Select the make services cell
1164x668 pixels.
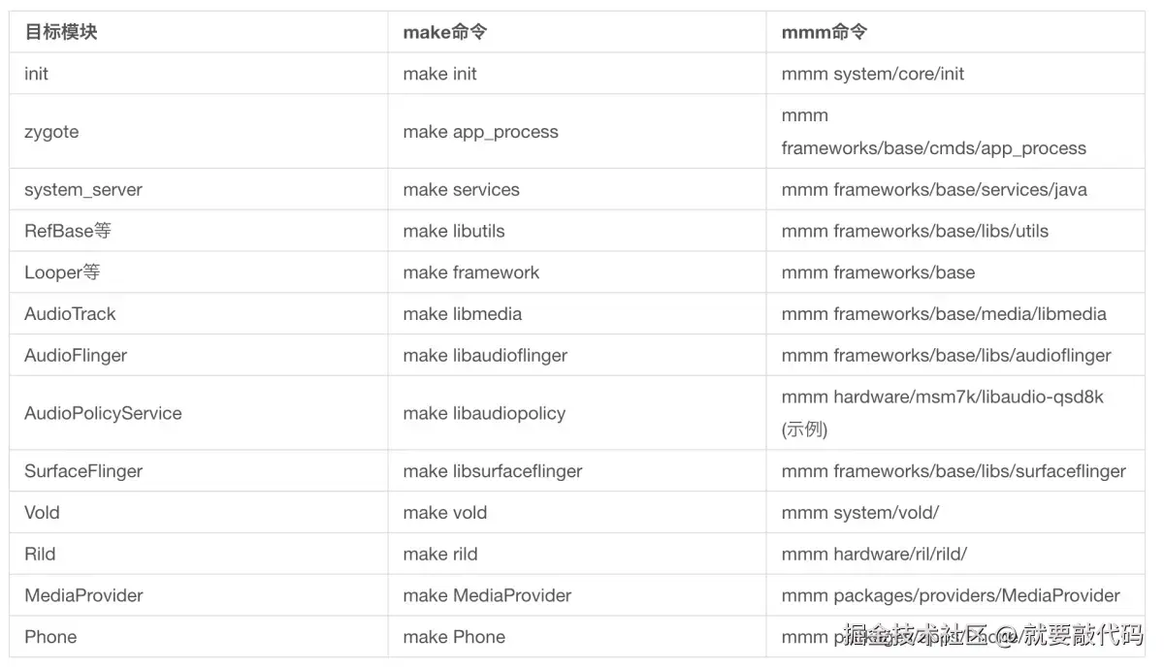(x=461, y=190)
